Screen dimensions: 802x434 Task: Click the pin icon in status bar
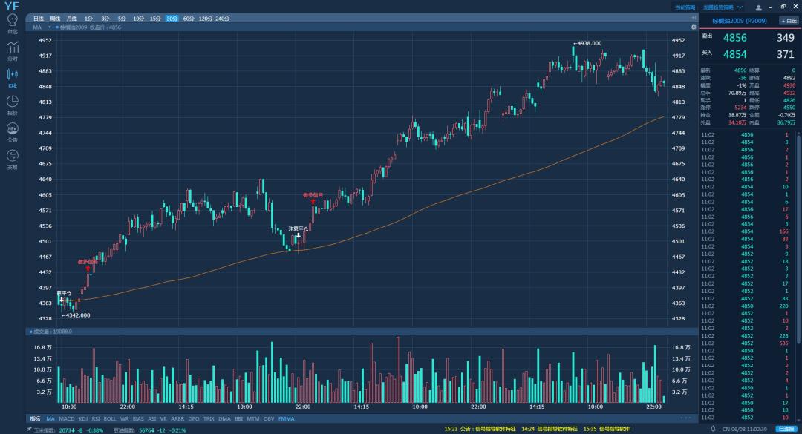tap(29, 430)
